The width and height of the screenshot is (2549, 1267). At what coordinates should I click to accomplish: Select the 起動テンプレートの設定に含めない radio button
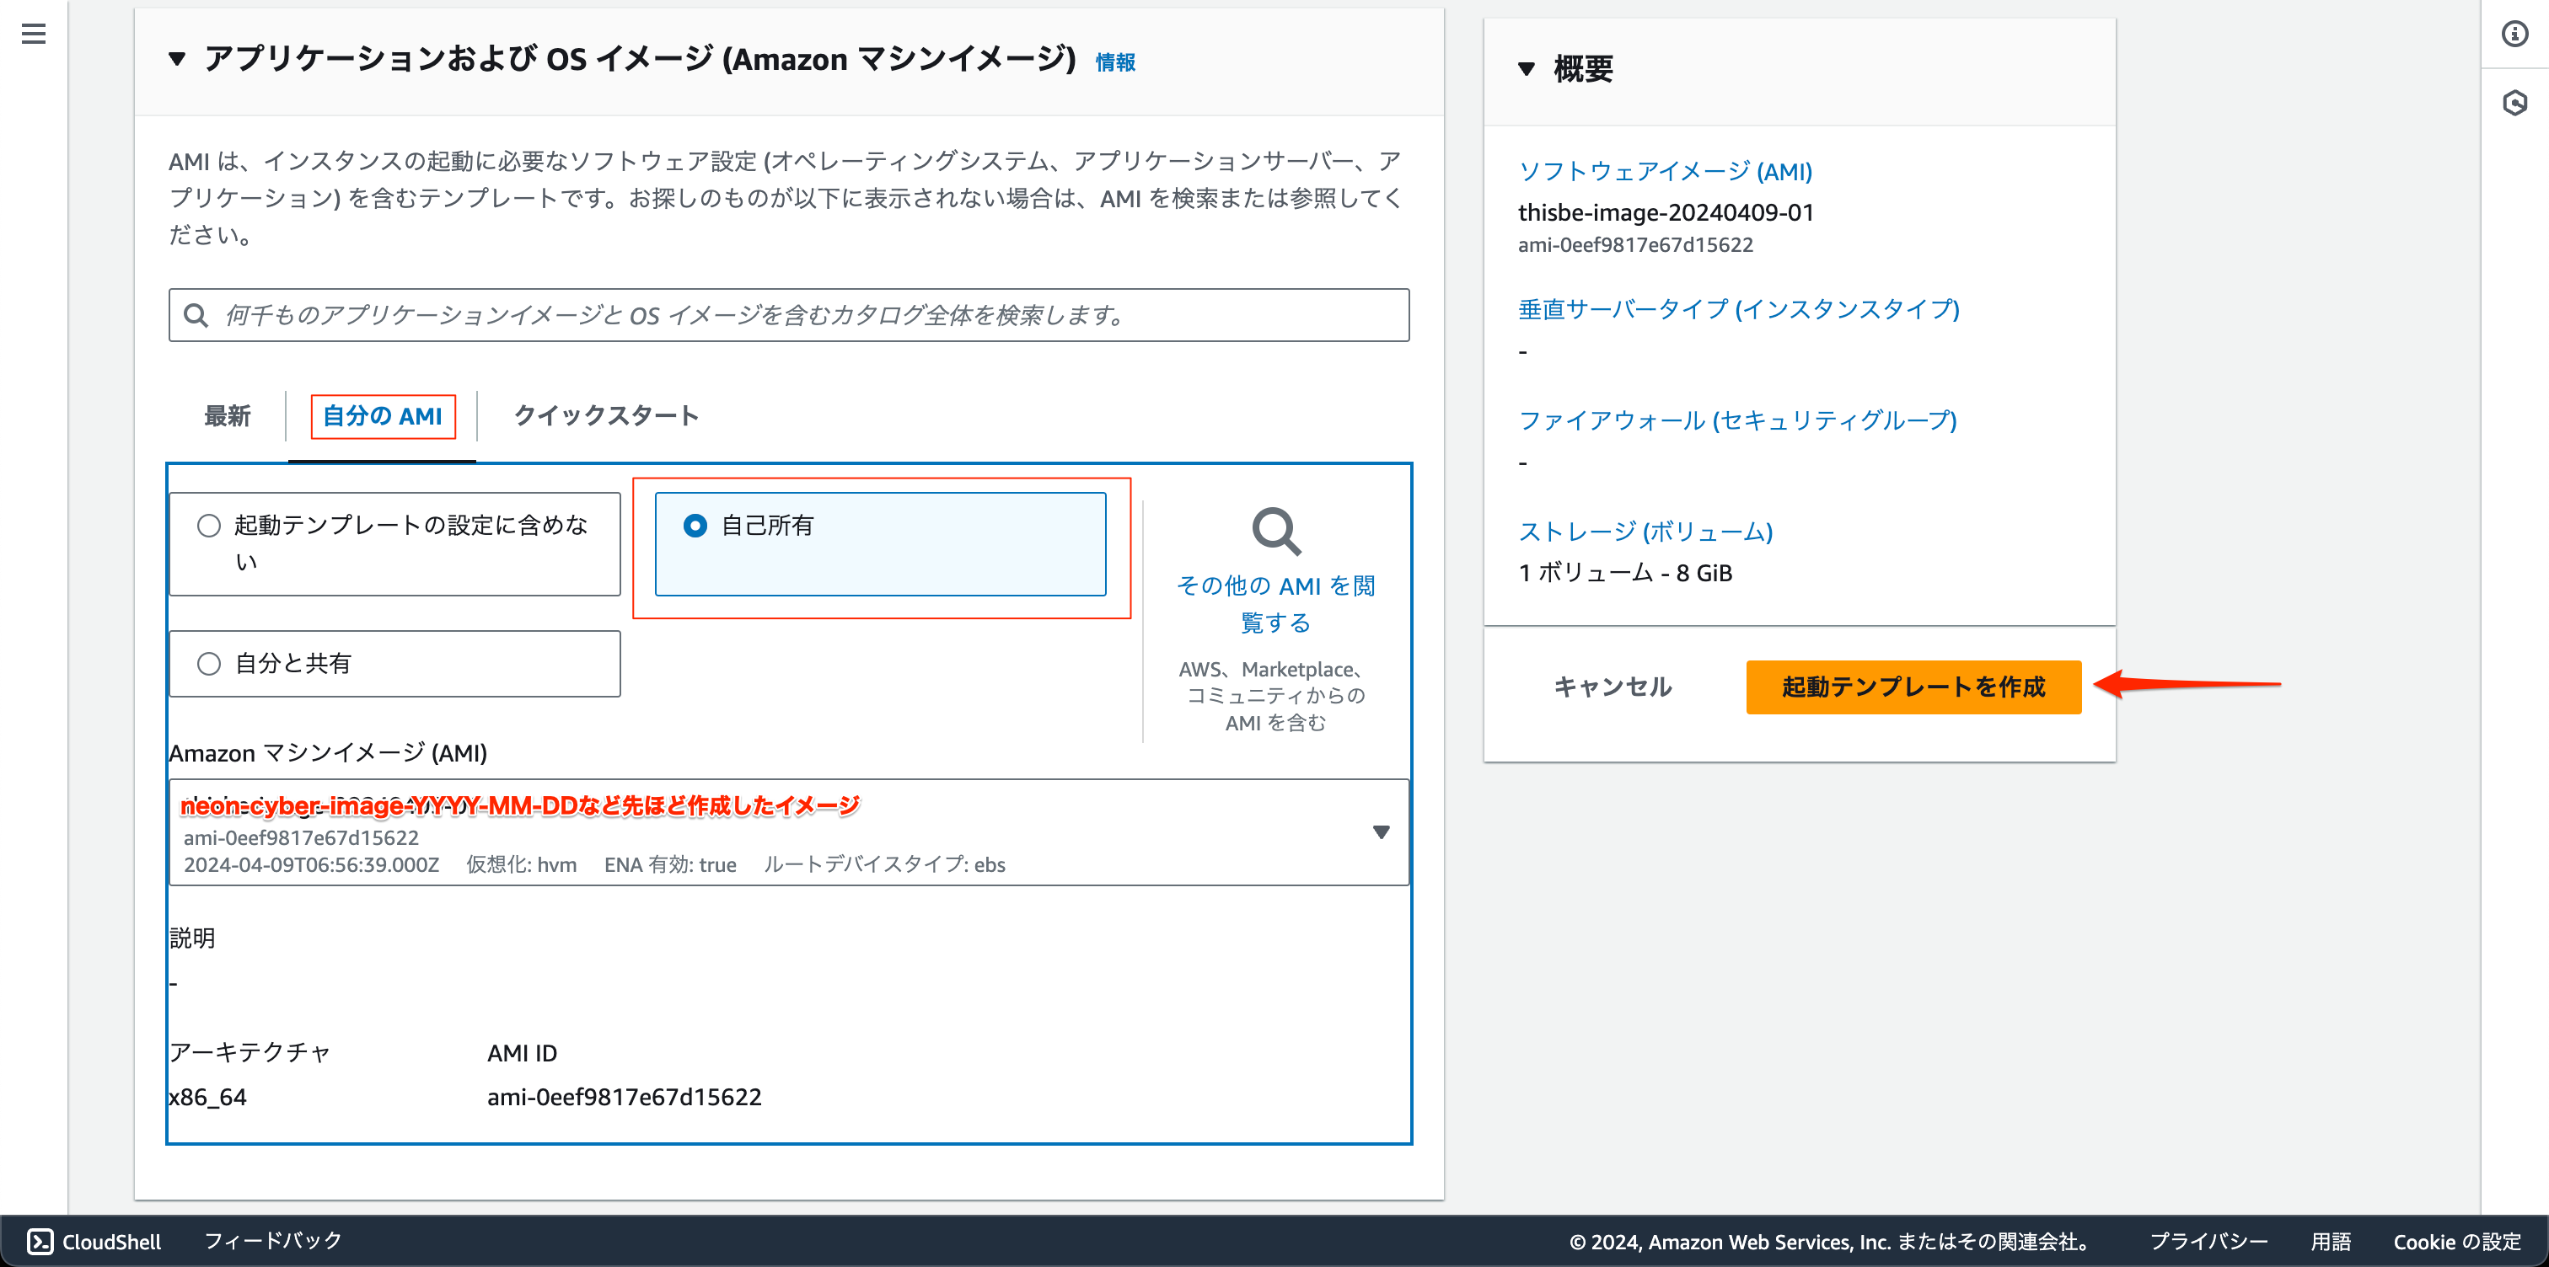click(209, 527)
